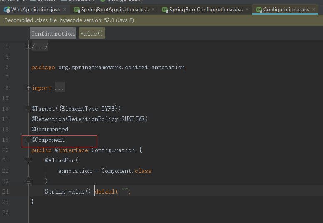Click the default keyword on line 24
The image size is (323, 223).
click(107, 191)
